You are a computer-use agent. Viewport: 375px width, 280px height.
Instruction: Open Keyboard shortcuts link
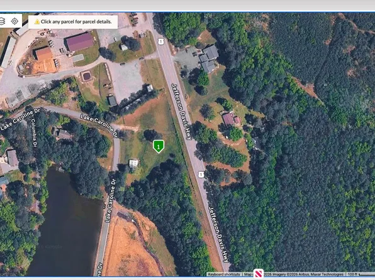click(224, 274)
